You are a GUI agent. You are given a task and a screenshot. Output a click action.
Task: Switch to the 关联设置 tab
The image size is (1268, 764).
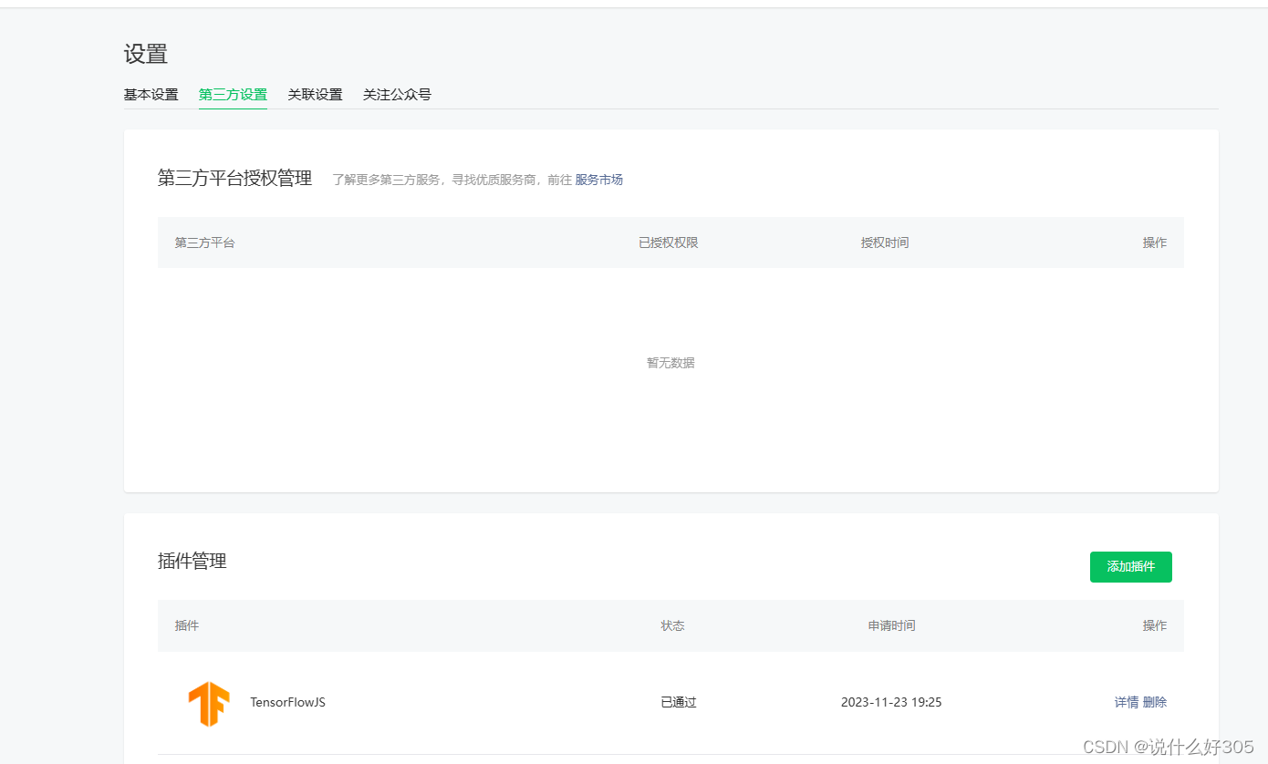315,94
